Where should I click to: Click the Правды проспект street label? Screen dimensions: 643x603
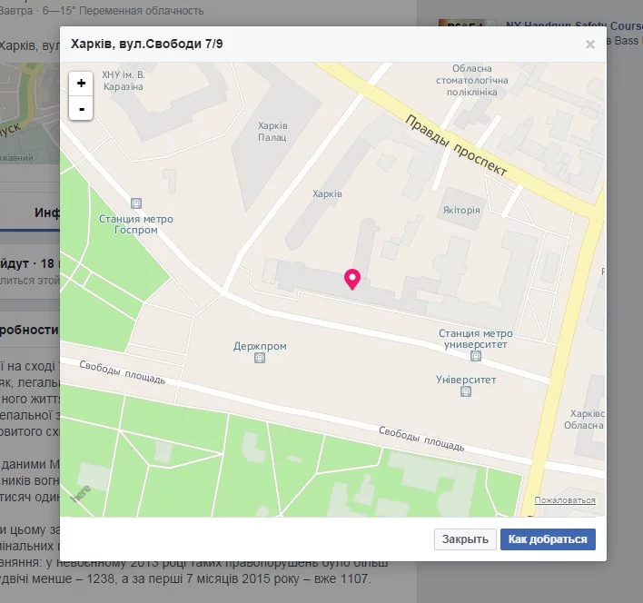(x=457, y=145)
